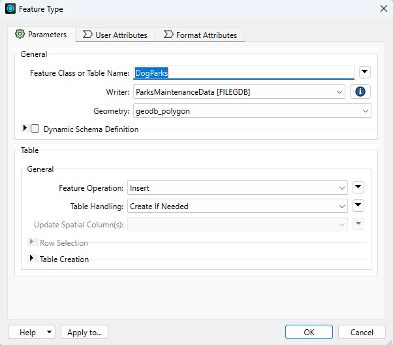Open the Feature Operation dropdown showing Insert
This screenshot has width=393, height=345.
click(x=238, y=188)
